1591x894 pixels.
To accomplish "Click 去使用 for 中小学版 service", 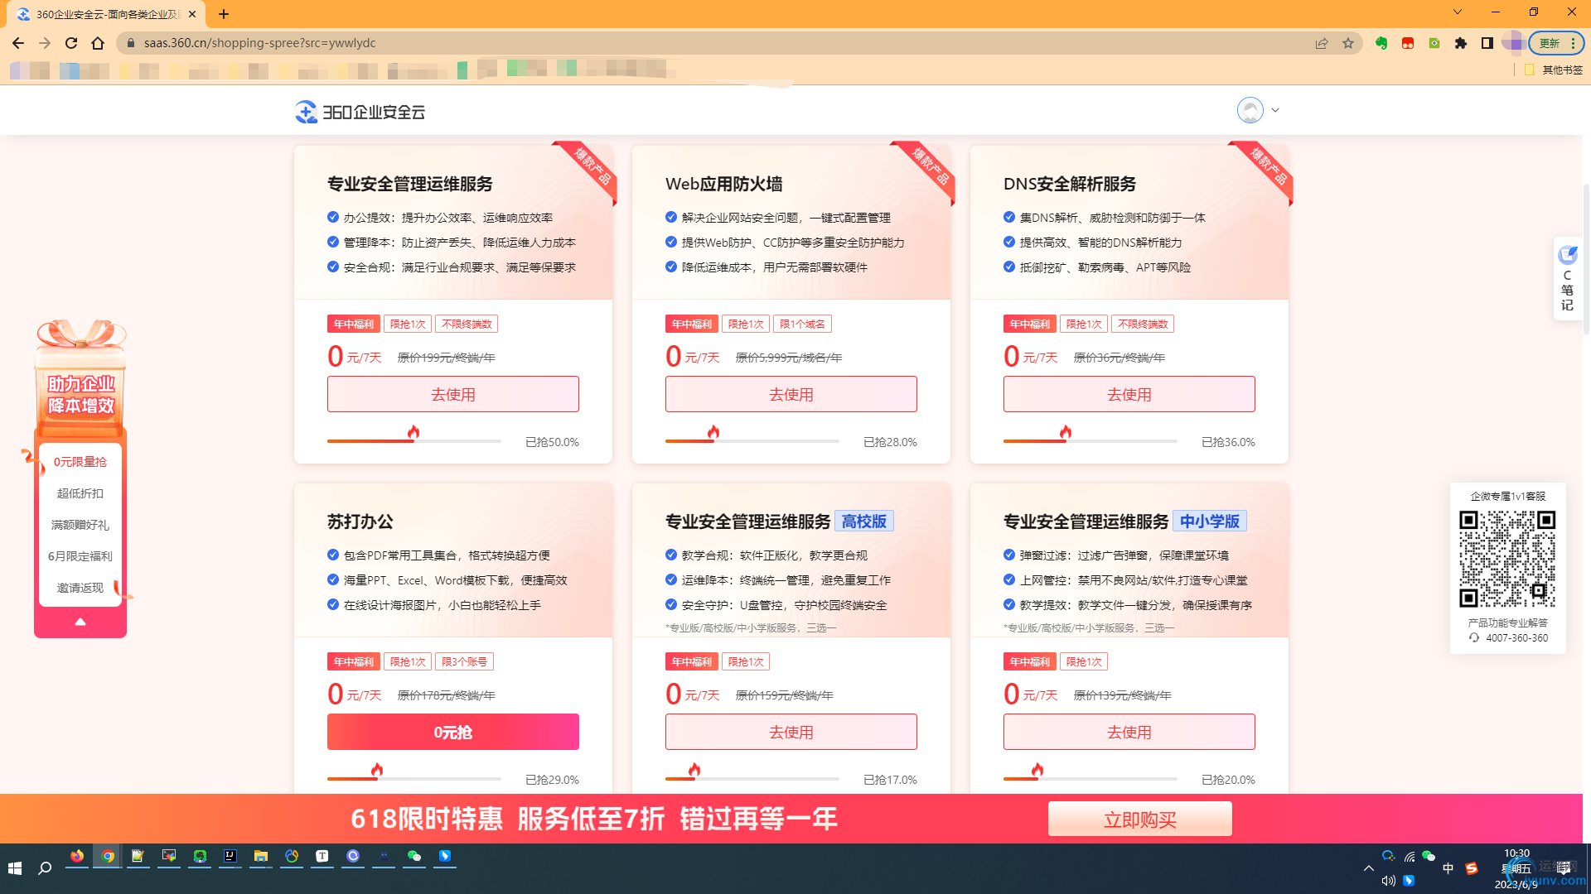I will [x=1129, y=732].
